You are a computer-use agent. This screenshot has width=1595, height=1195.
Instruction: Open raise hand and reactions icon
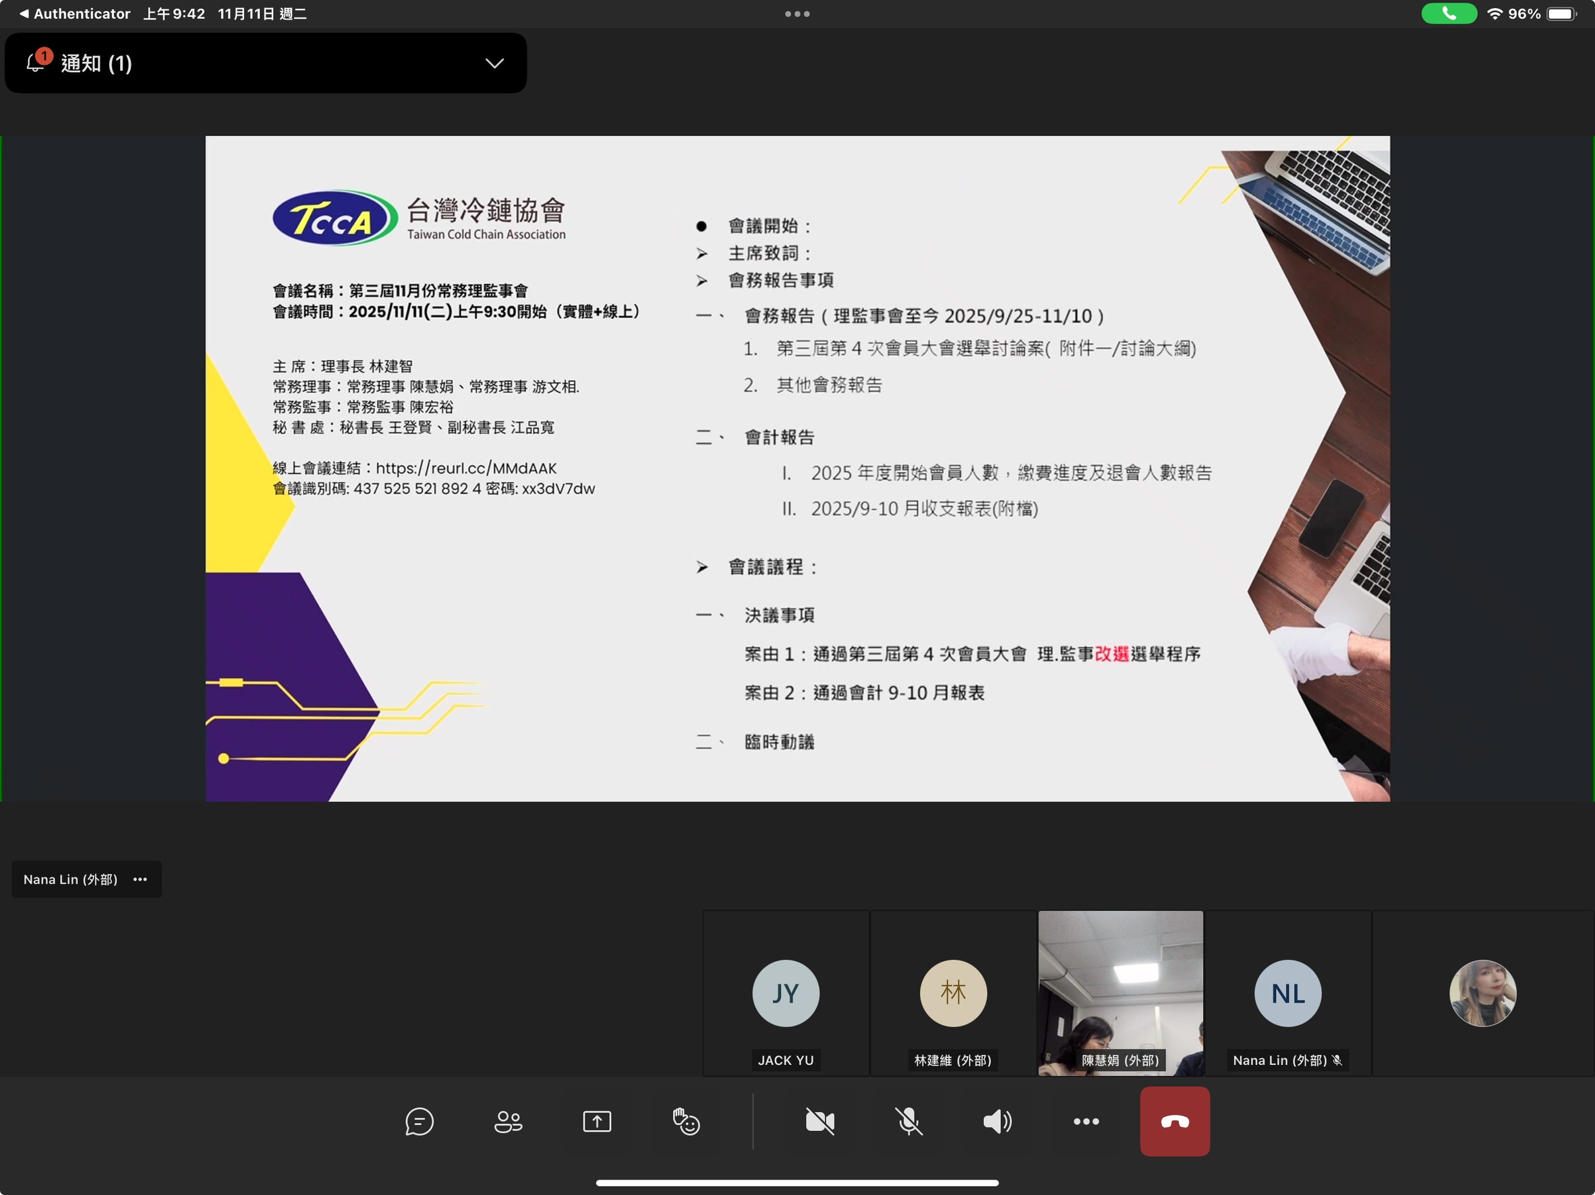pyautogui.click(x=686, y=1122)
